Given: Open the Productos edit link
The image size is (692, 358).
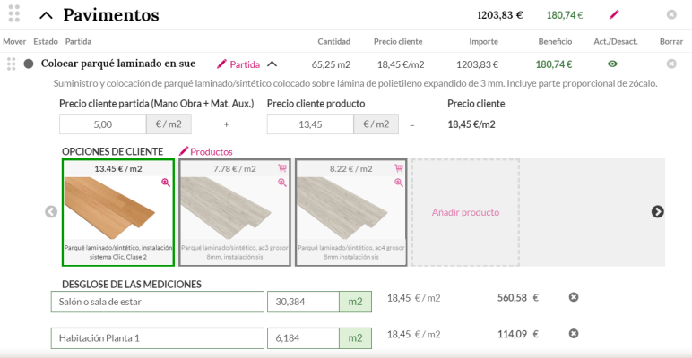Looking at the screenshot, I should (205, 151).
